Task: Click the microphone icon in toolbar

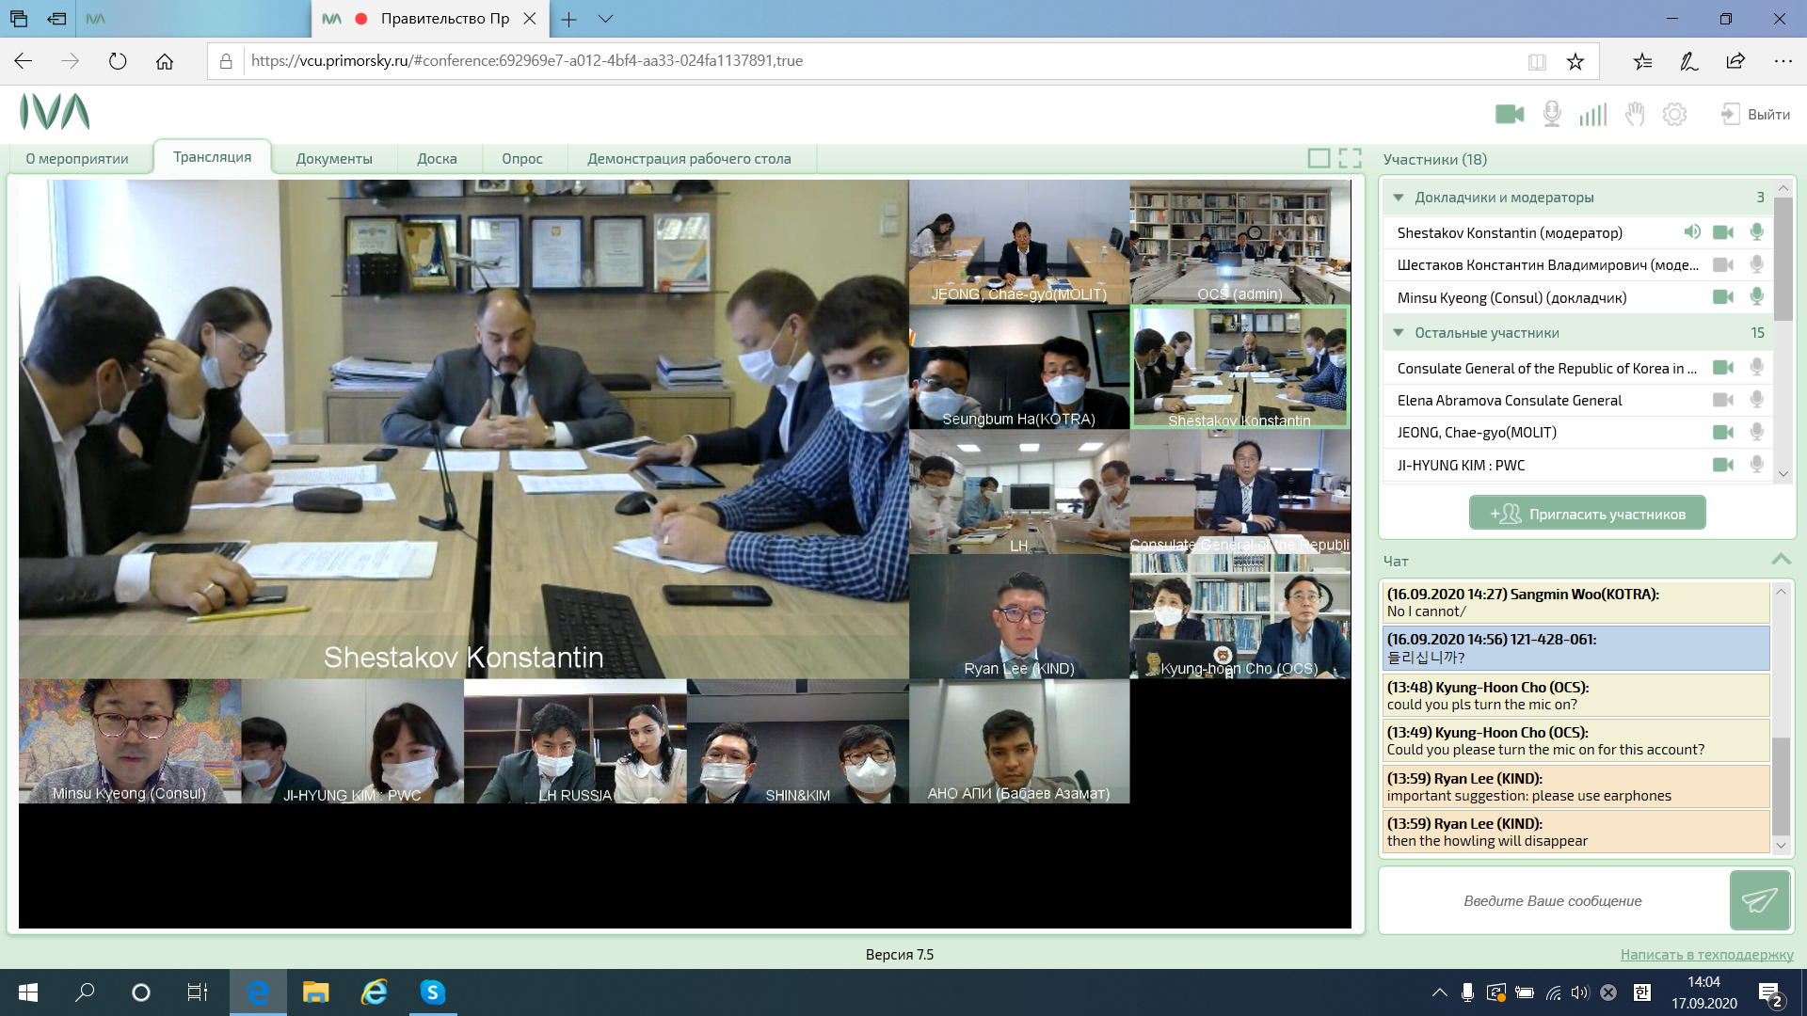Action: click(x=1549, y=114)
